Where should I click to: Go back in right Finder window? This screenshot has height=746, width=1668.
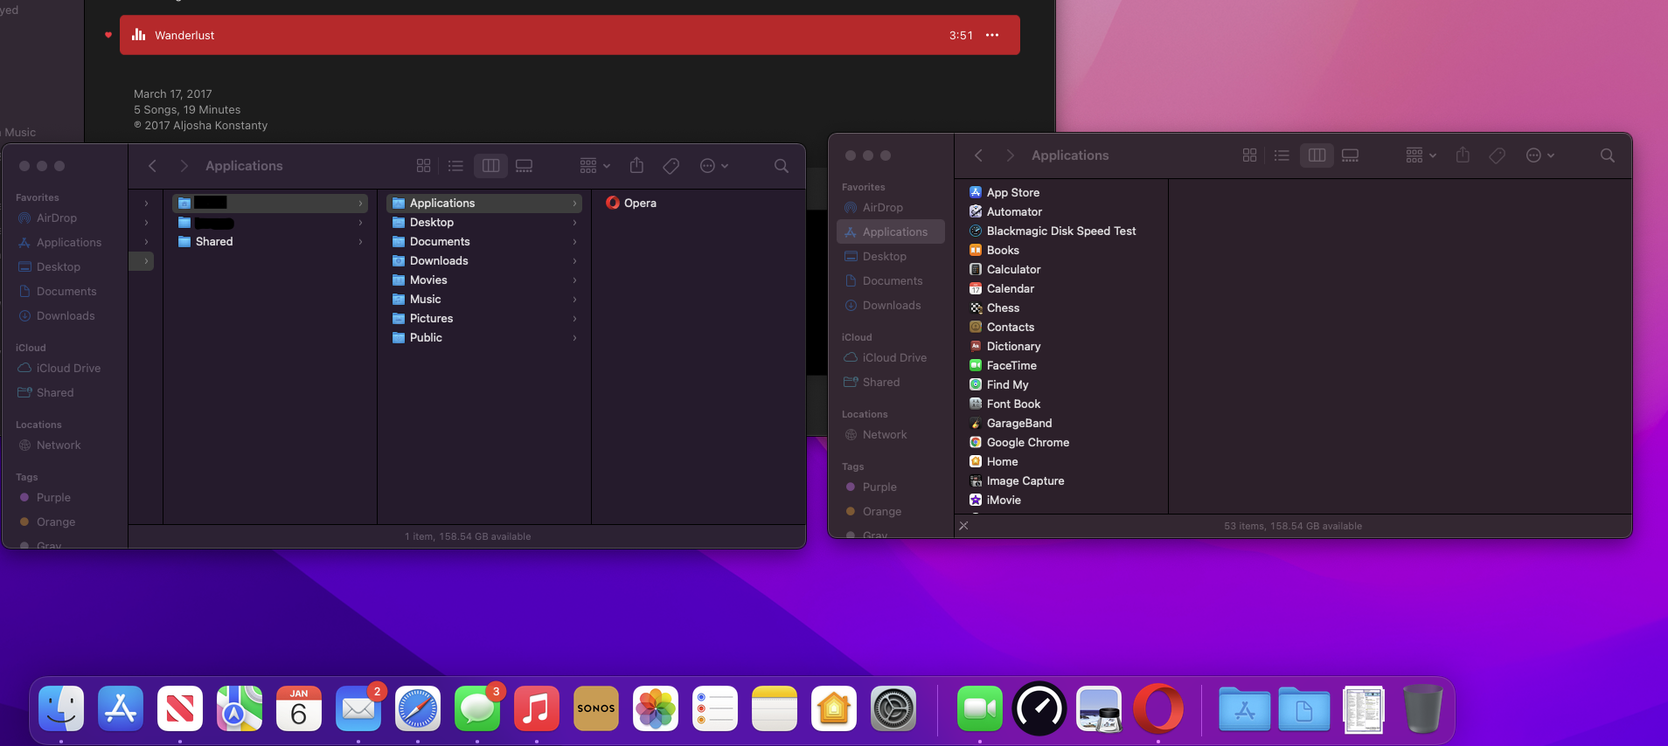978,155
